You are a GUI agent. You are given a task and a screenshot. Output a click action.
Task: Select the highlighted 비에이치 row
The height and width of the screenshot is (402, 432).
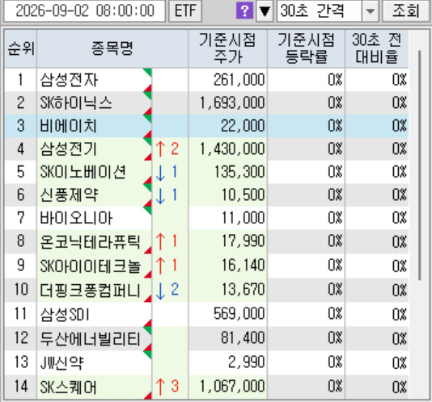click(206, 126)
